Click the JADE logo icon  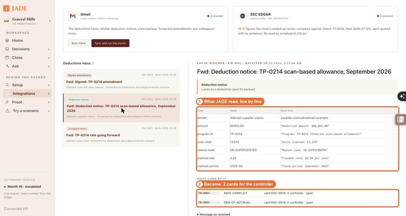pyautogui.click(x=6, y=9)
